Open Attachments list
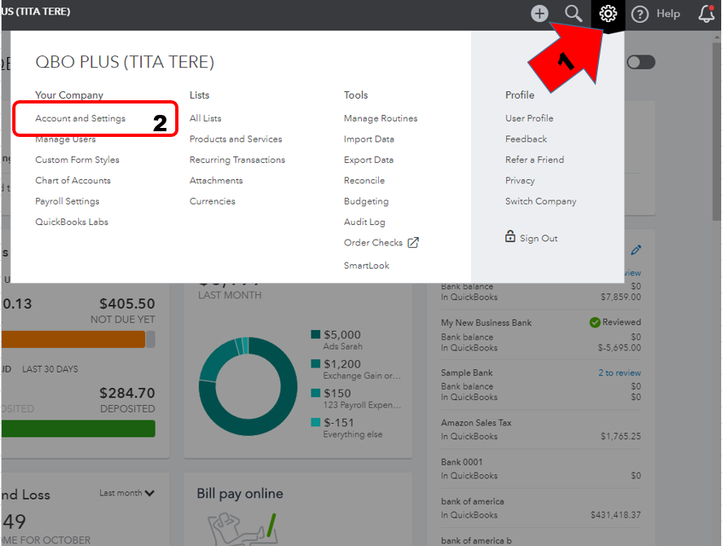Screen dimensions: 722x546 click(x=216, y=180)
